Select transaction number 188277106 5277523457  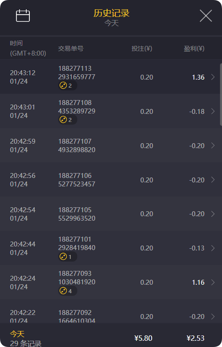click(x=77, y=180)
